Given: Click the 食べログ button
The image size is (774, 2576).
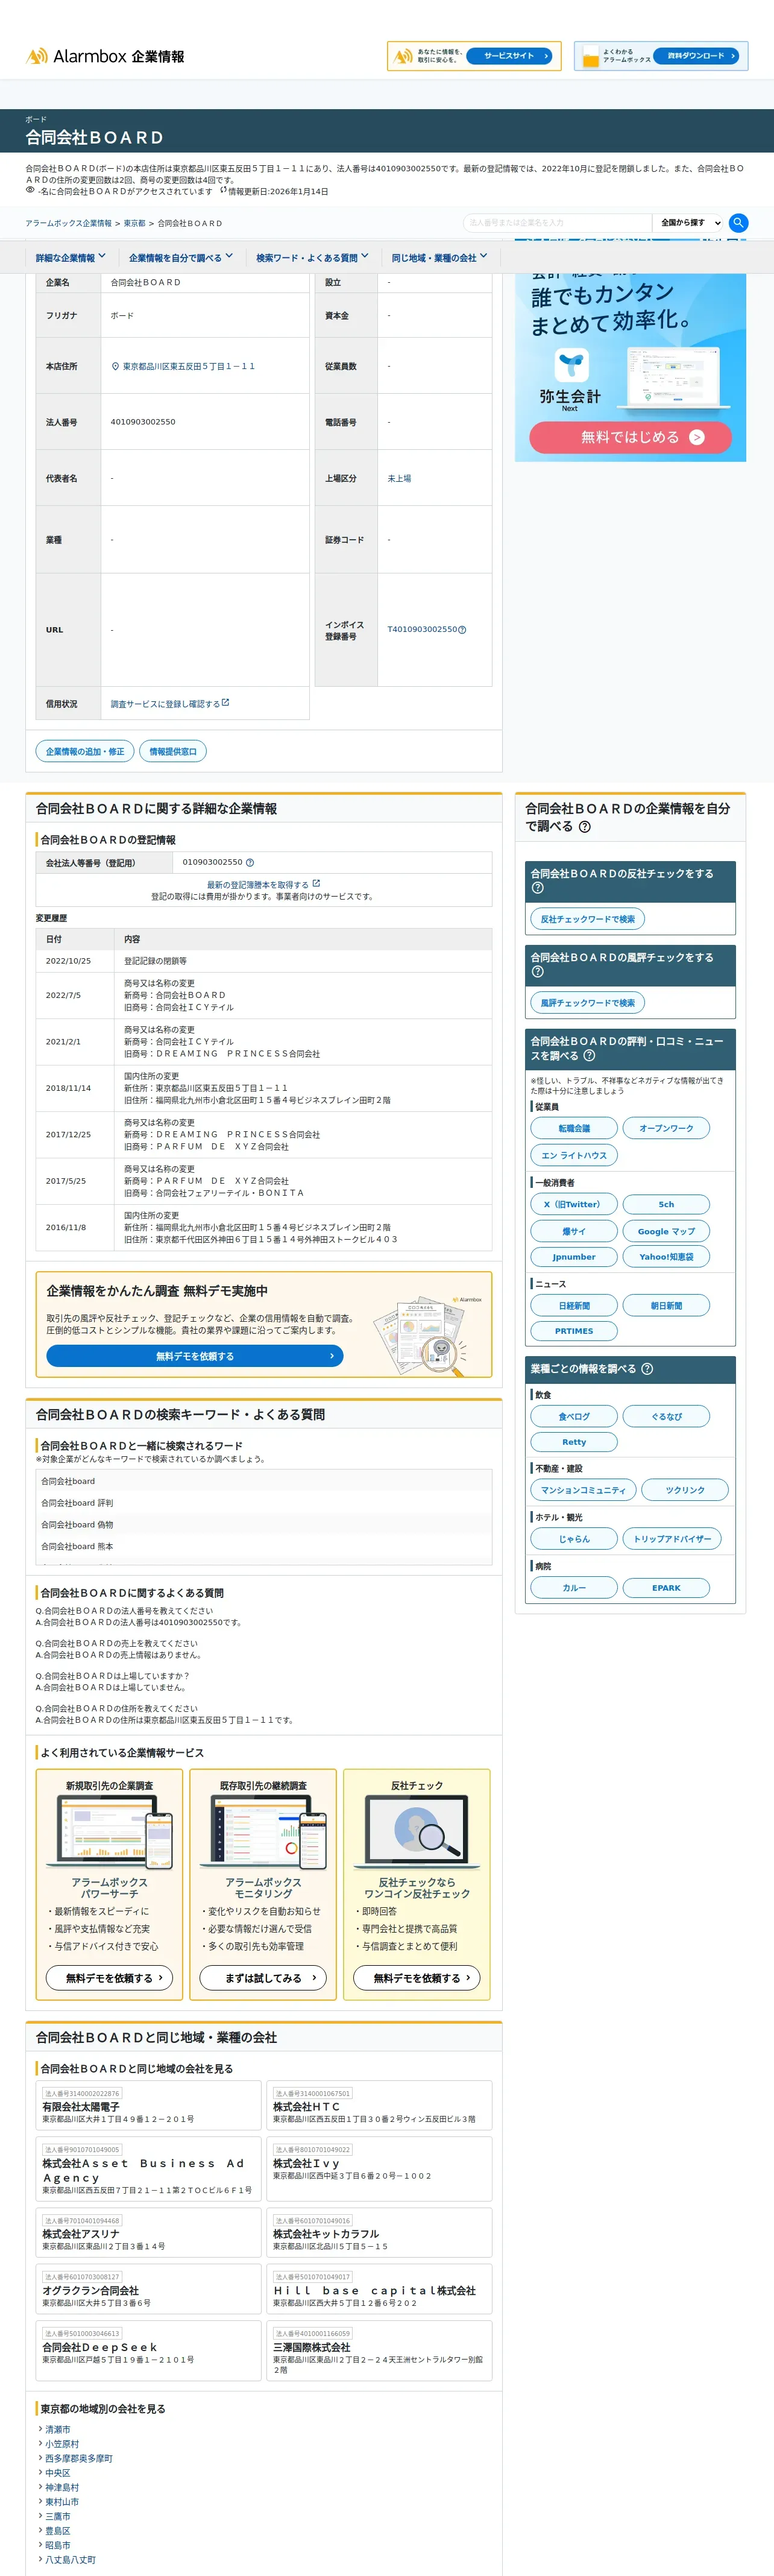Looking at the screenshot, I should (574, 1417).
